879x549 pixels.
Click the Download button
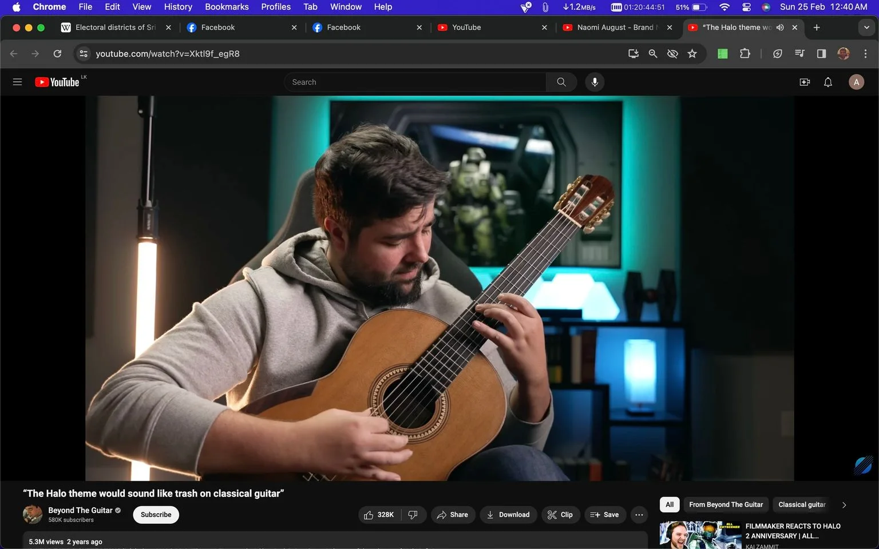(x=508, y=515)
